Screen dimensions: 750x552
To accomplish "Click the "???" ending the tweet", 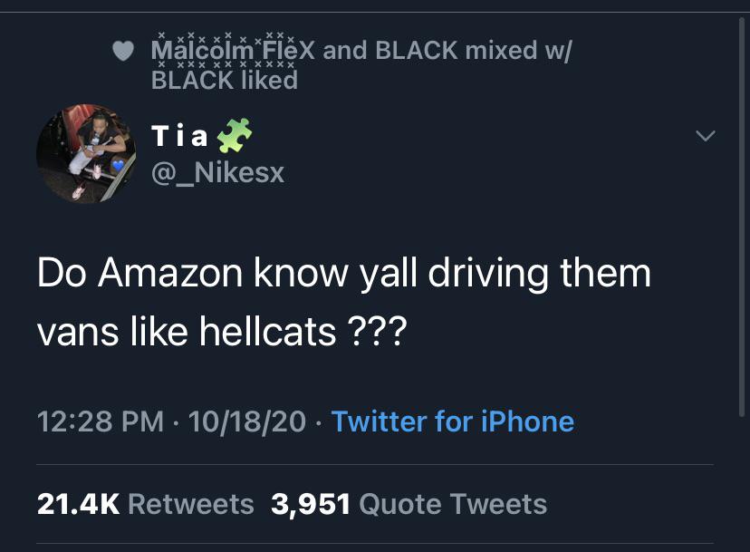I will (378, 334).
